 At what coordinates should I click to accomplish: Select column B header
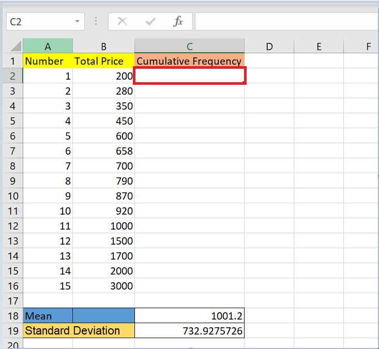point(103,47)
